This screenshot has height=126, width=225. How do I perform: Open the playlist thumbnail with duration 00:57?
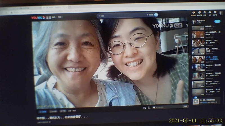point(199,84)
